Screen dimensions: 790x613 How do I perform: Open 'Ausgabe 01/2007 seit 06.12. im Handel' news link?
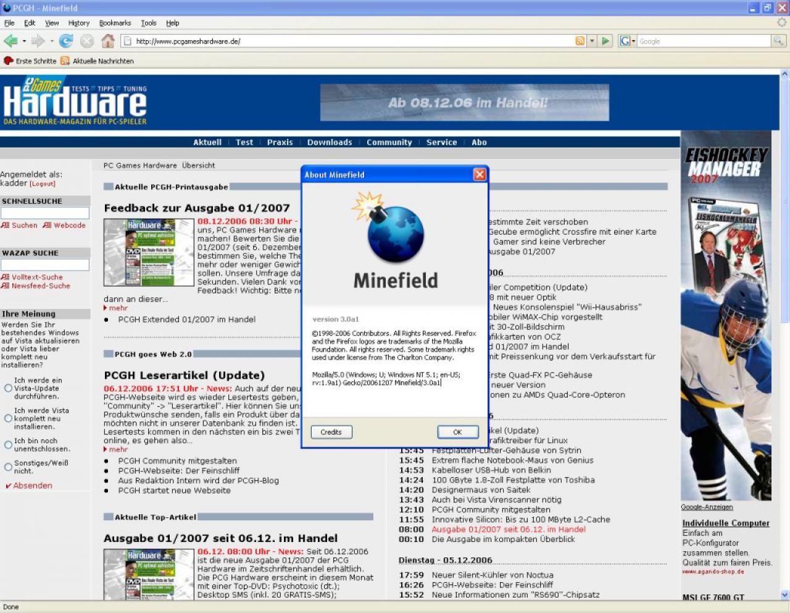click(x=509, y=530)
